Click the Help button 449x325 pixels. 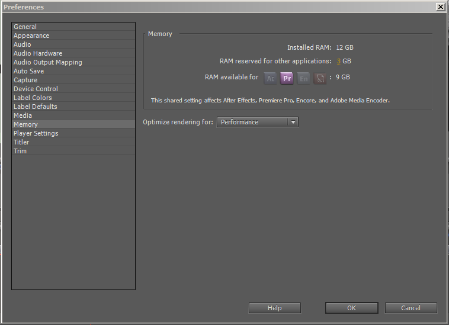[x=275, y=308]
